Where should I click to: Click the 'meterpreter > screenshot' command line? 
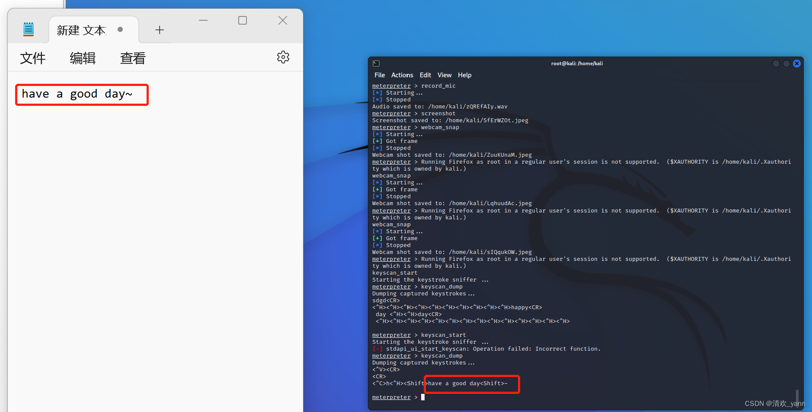pyautogui.click(x=414, y=114)
